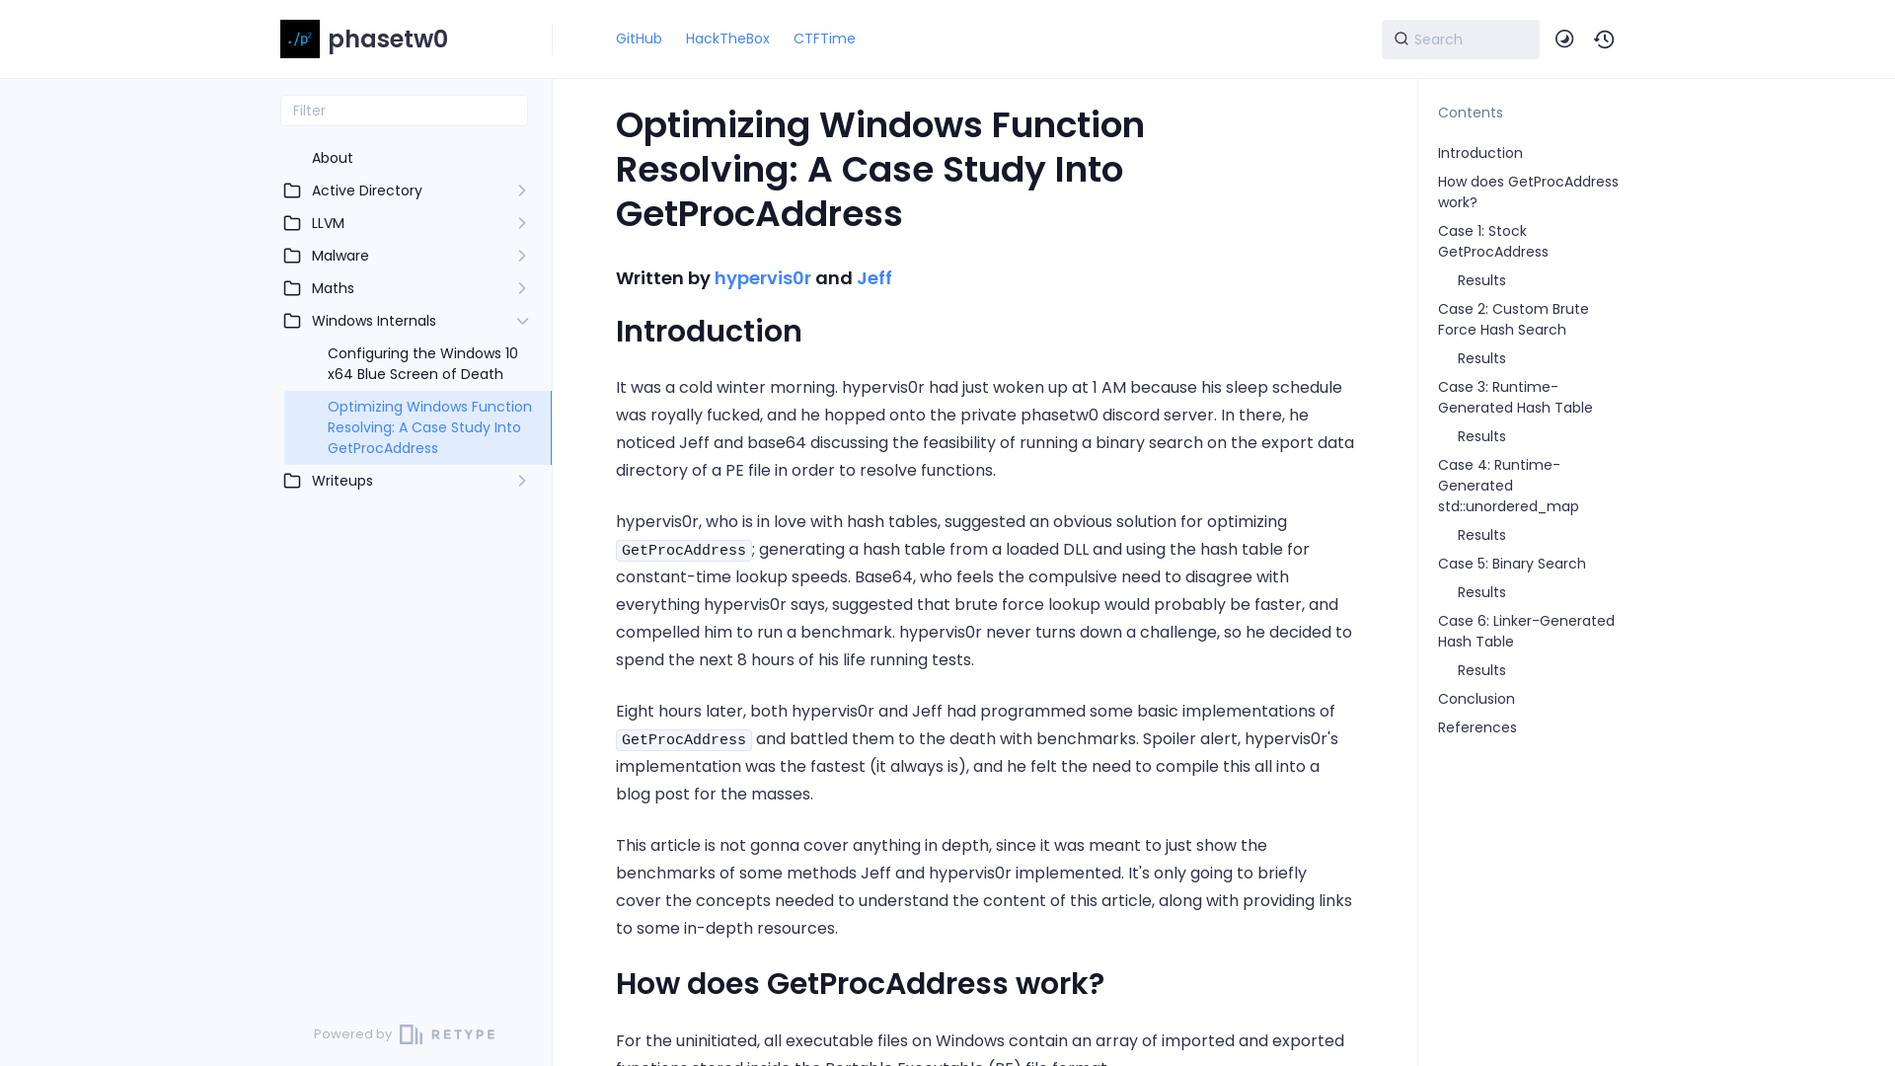Jump to Case 6: Linker-Generated Hash Table

(1526, 631)
